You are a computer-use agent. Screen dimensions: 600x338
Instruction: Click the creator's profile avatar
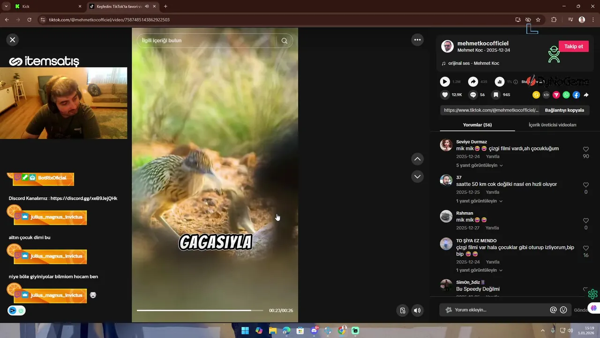(448, 46)
